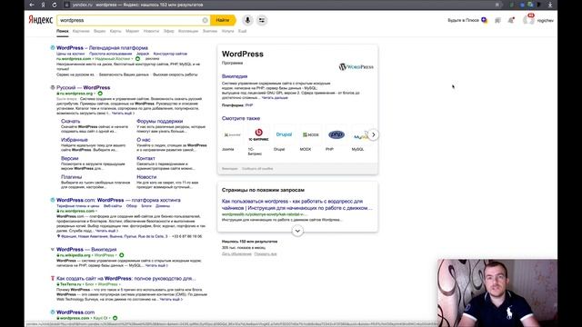Open the Форумы поддержки sitelink
This screenshot has width=582, height=327.
click(x=160, y=121)
